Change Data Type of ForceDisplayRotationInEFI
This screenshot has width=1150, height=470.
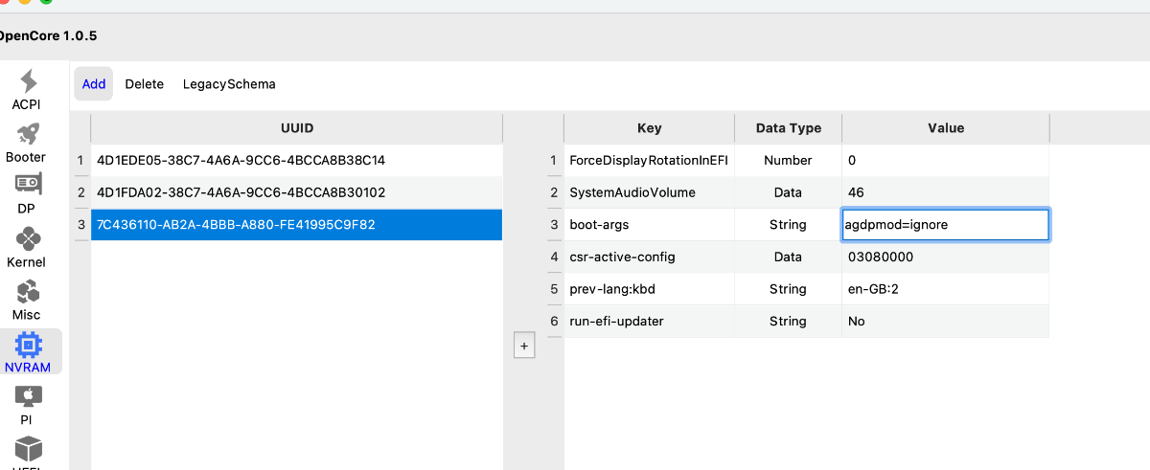[788, 161]
